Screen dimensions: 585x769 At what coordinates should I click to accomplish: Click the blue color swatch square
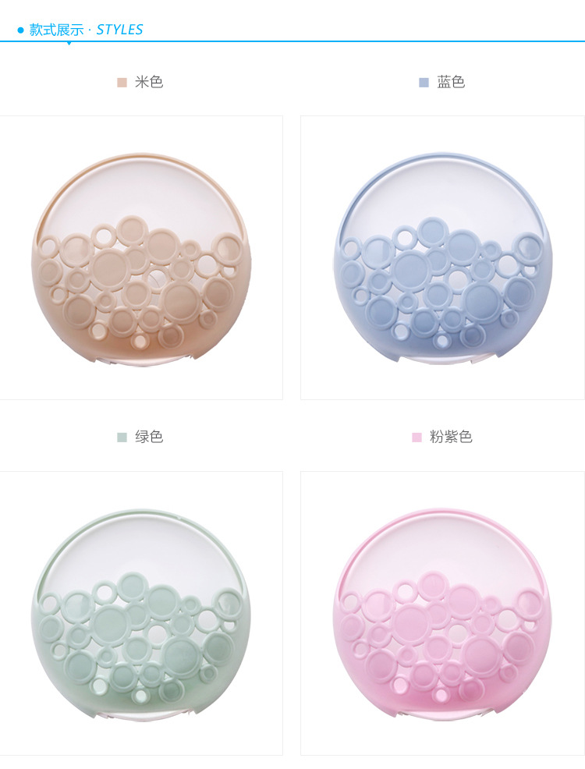click(x=424, y=83)
